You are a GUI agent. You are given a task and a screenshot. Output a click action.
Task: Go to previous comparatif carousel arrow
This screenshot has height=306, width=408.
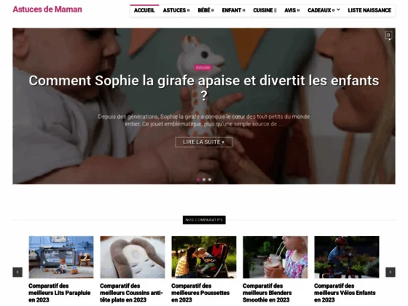[x=17, y=272]
